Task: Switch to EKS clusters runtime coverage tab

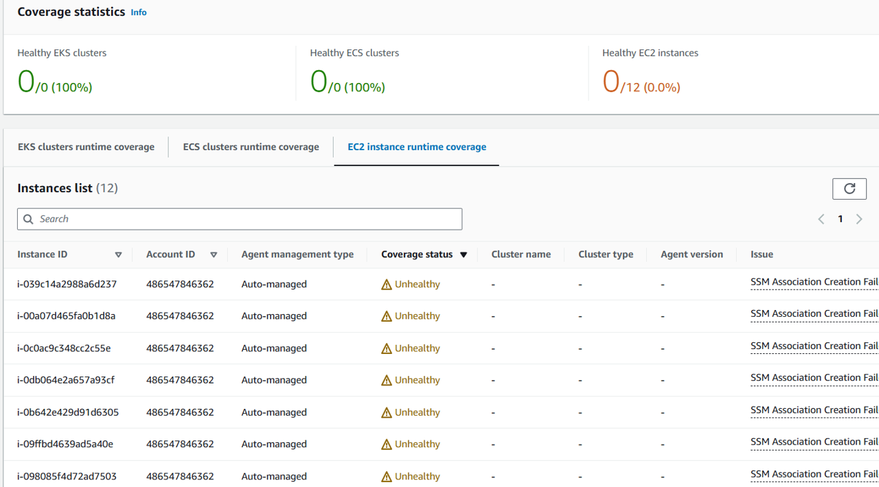Action: (x=86, y=147)
